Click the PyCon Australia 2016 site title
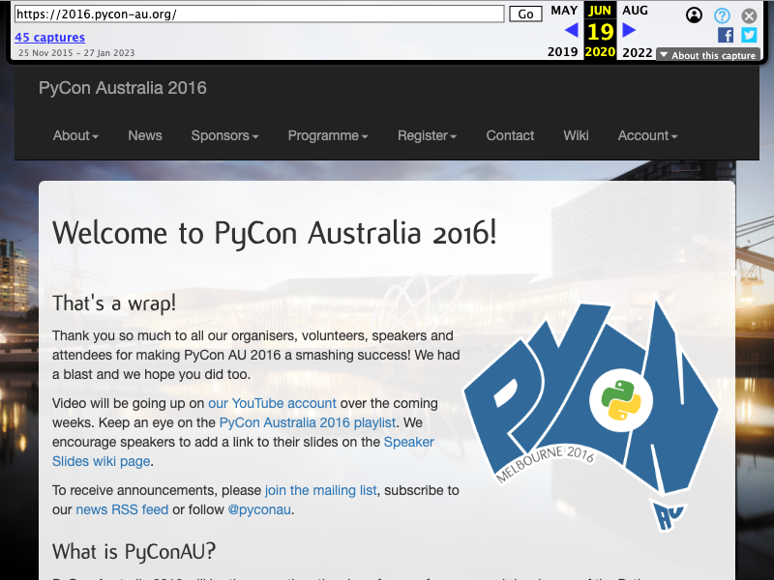Screen dimensions: 774x580 click(123, 88)
